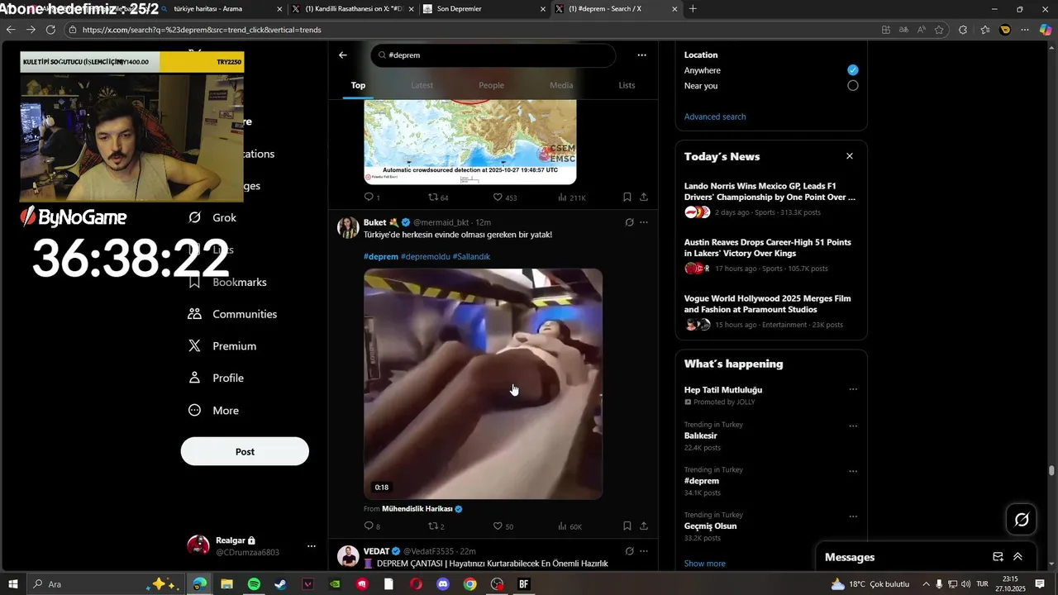Open Grok in the left sidebar
The width and height of the screenshot is (1058, 595).
click(x=212, y=217)
